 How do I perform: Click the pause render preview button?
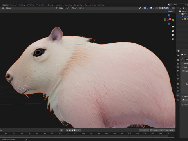[x=174, y=8]
